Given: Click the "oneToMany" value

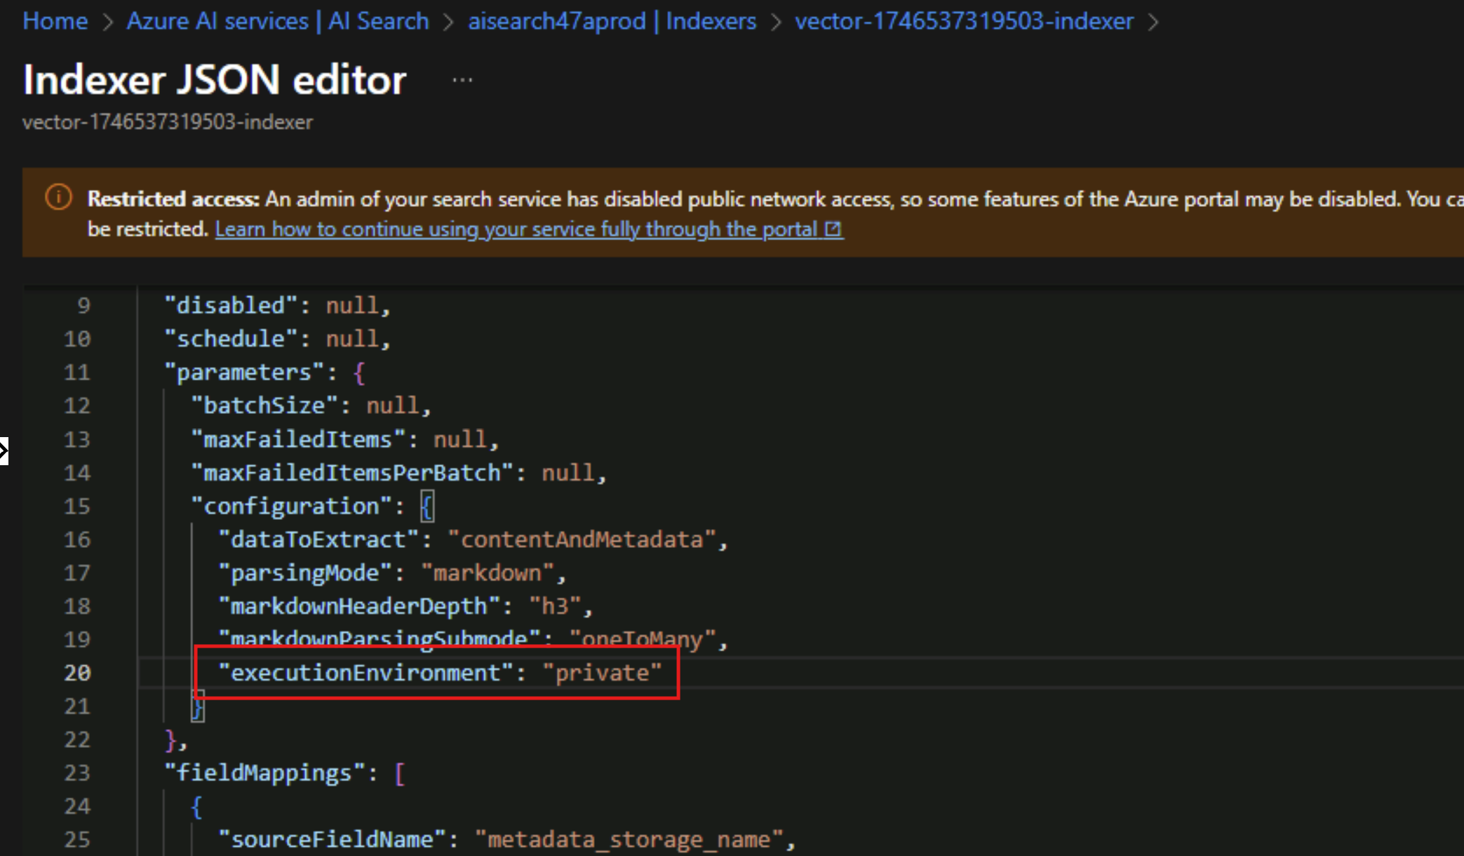Looking at the screenshot, I should (x=643, y=638).
